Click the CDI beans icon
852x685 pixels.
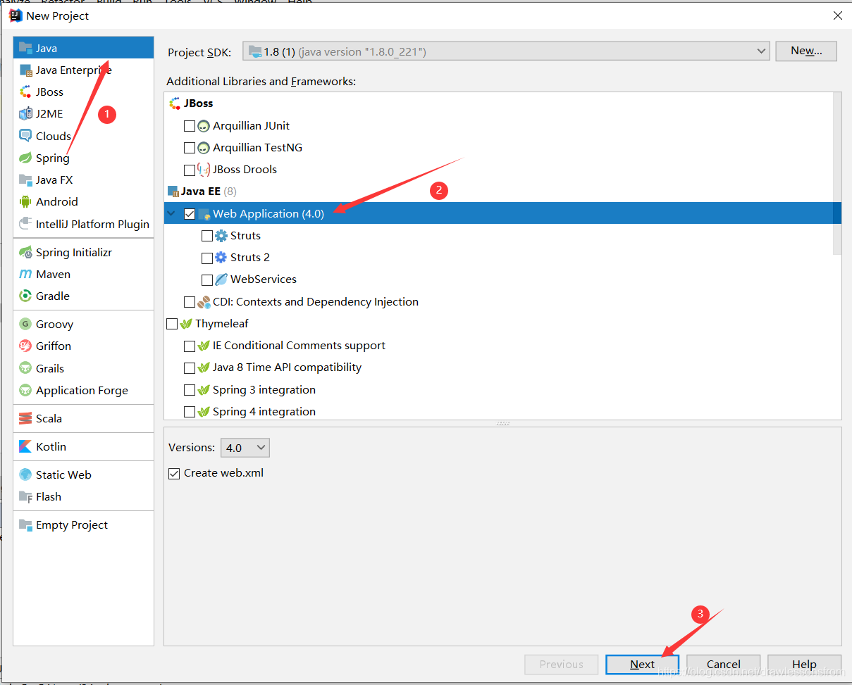[x=204, y=301]
